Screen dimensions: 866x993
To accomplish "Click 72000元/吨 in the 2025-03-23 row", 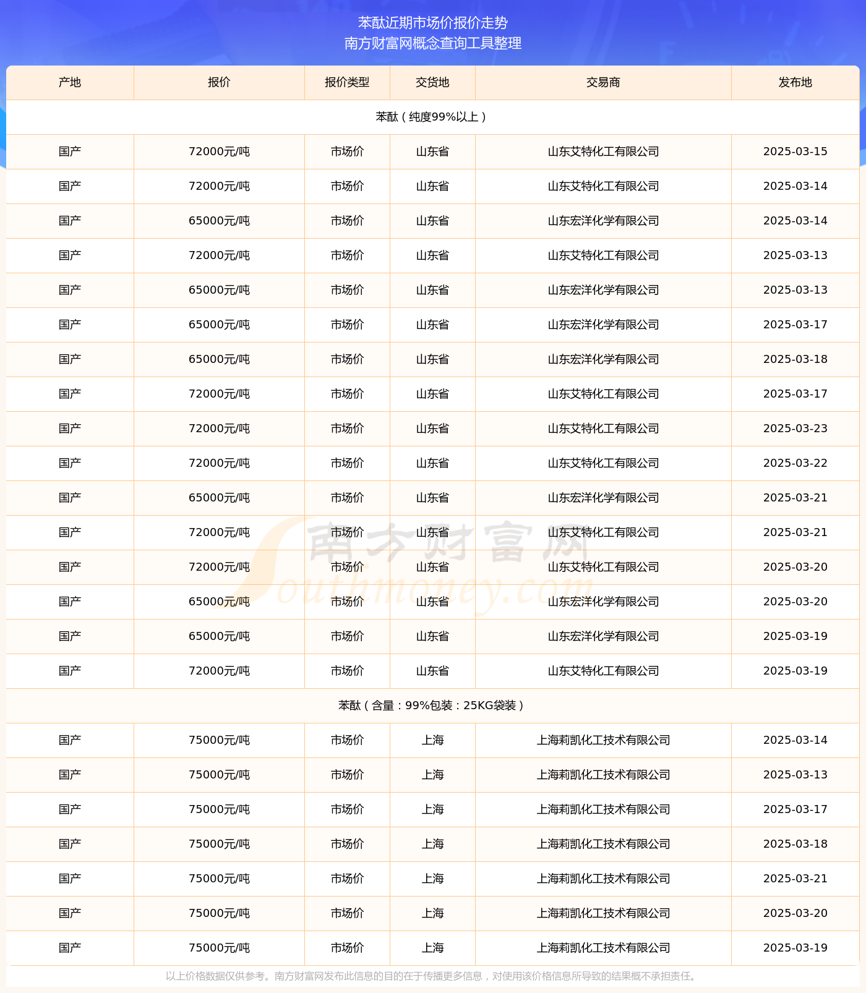I will 219,428.
